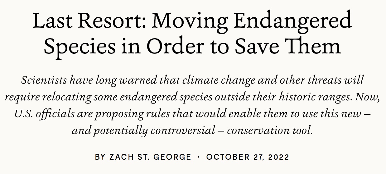The width and height of the screenshot is (386, 174).
Task: Click the publication date October 27, 2022
Action: (248, 157)
